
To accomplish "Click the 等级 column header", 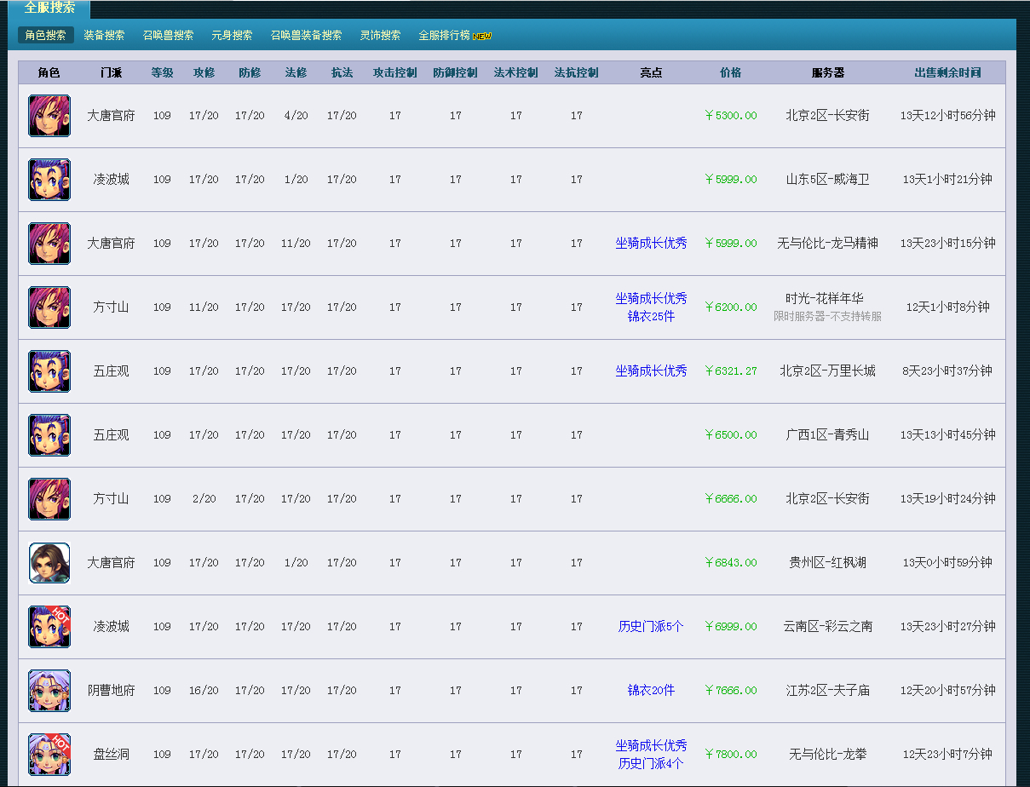I will click(x=162, y=73).
